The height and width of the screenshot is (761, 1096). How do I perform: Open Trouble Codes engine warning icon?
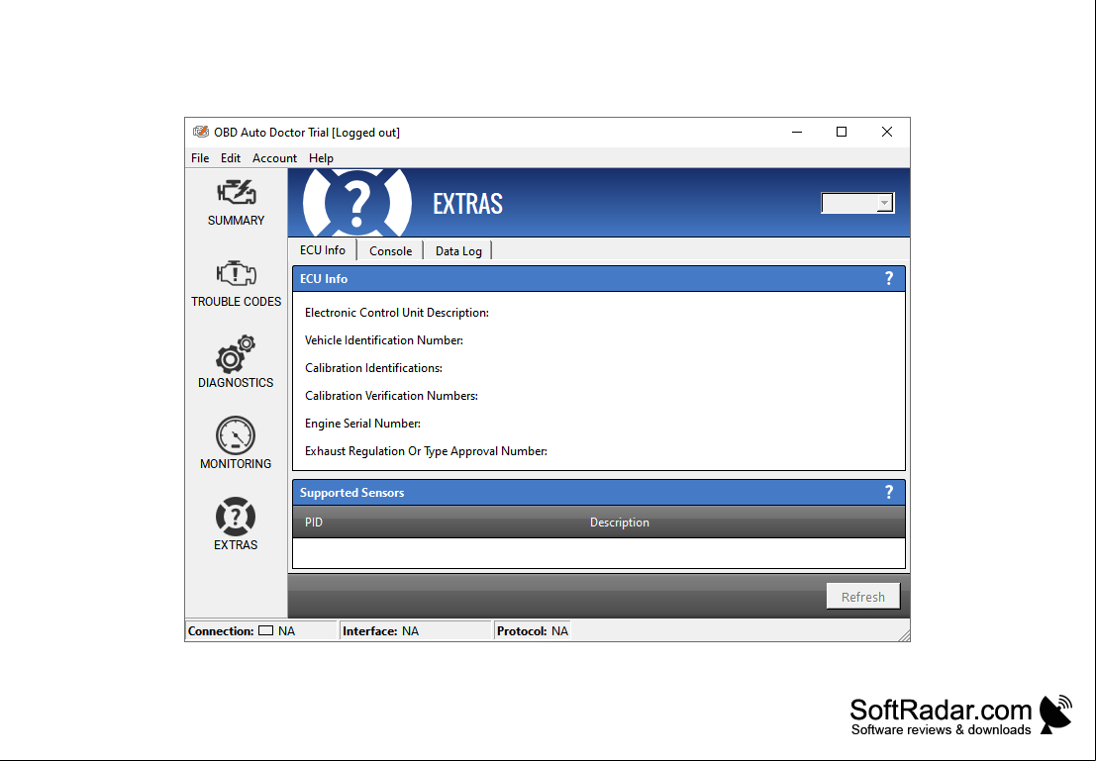pos(237,274)
